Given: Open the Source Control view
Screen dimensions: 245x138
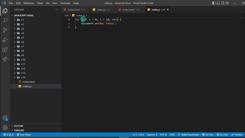Looking at the screenshot, I should point(5,30).
